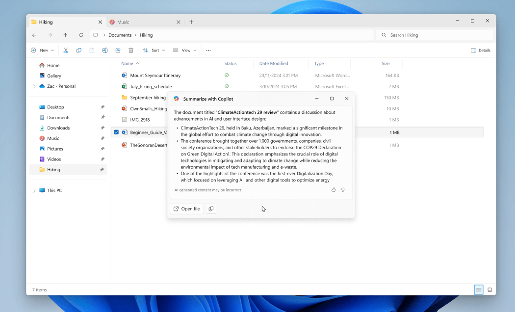Share the file via the Share icon
515x312 pixels.
[118, 50]
